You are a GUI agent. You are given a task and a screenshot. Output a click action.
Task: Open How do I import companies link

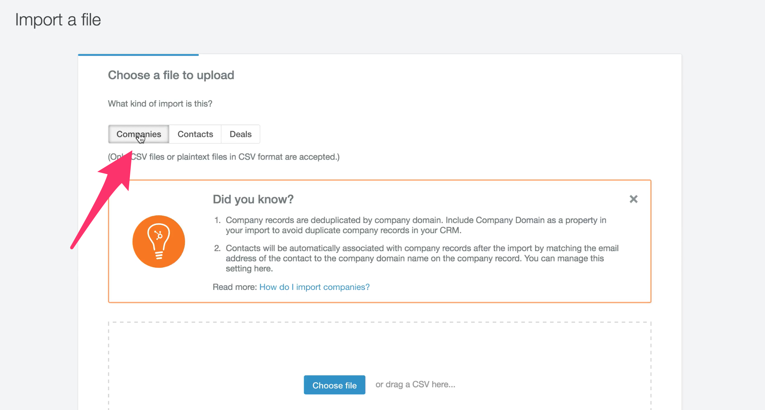click(314, 287)
